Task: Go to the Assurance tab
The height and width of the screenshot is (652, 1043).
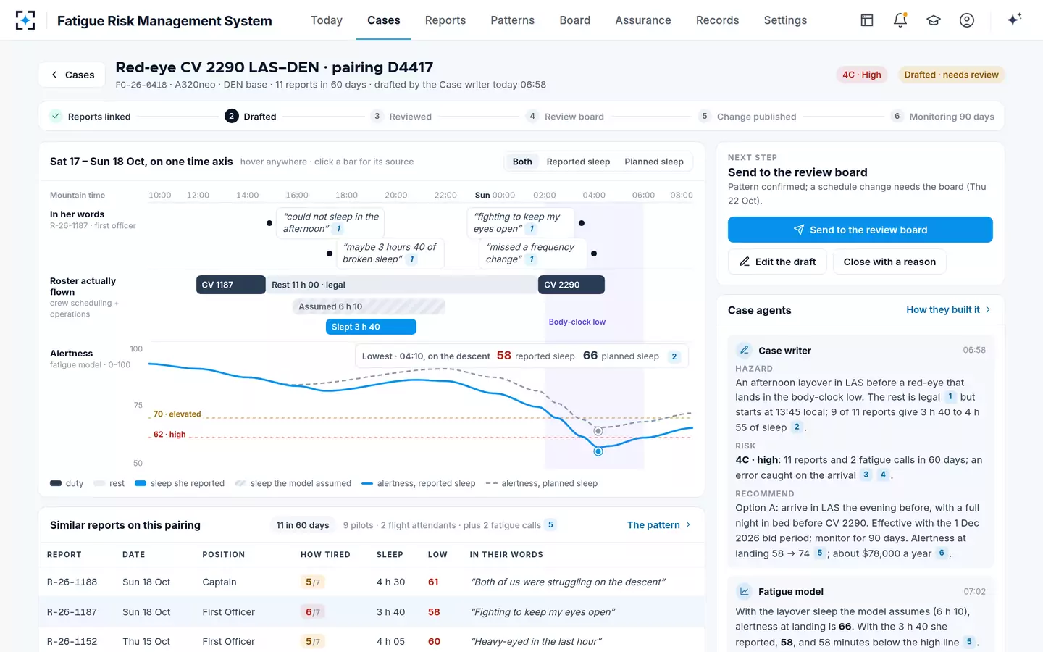Action: click(x=643, y=20)
